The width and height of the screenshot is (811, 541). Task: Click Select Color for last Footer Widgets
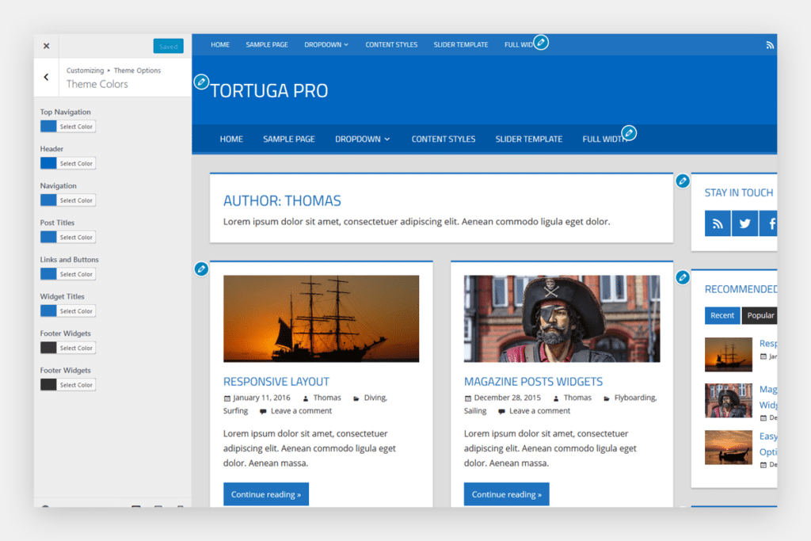pos(76,385)
